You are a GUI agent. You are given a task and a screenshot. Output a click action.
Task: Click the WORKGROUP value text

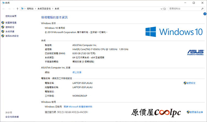80,96
